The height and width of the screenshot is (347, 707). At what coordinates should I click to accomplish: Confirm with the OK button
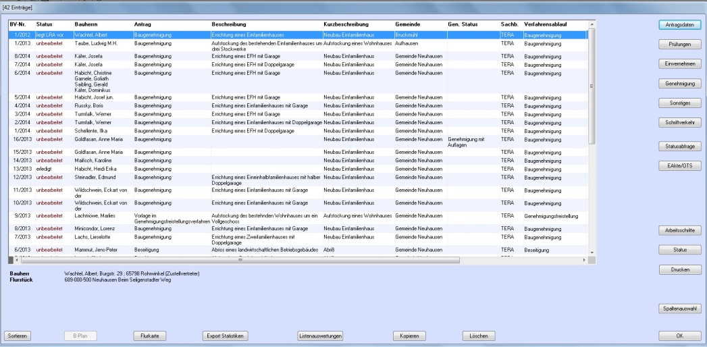[x=680, y=336]
